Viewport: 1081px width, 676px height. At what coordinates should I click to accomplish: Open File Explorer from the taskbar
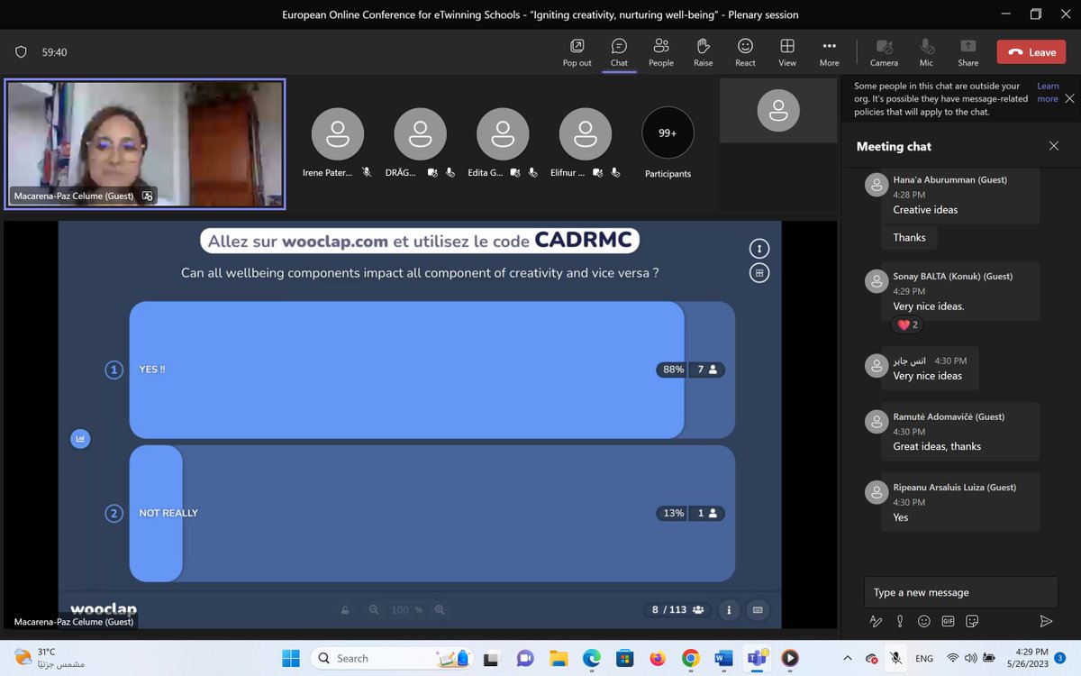(x=558, y=658)
